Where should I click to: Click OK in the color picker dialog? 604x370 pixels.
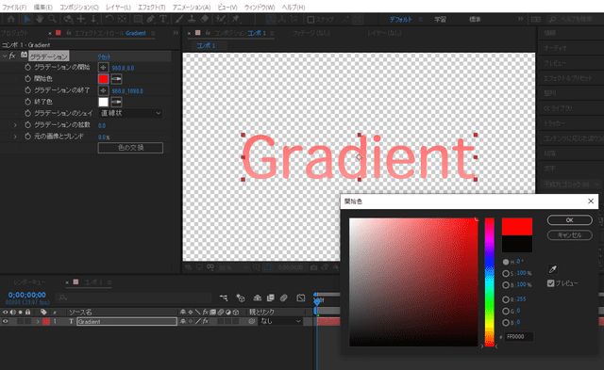pos(570,219)
